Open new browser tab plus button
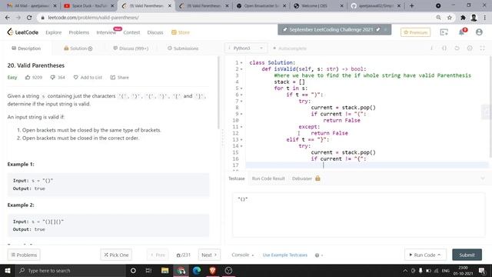Viewport: 492px width, 277px height. (x=412, y=5)
